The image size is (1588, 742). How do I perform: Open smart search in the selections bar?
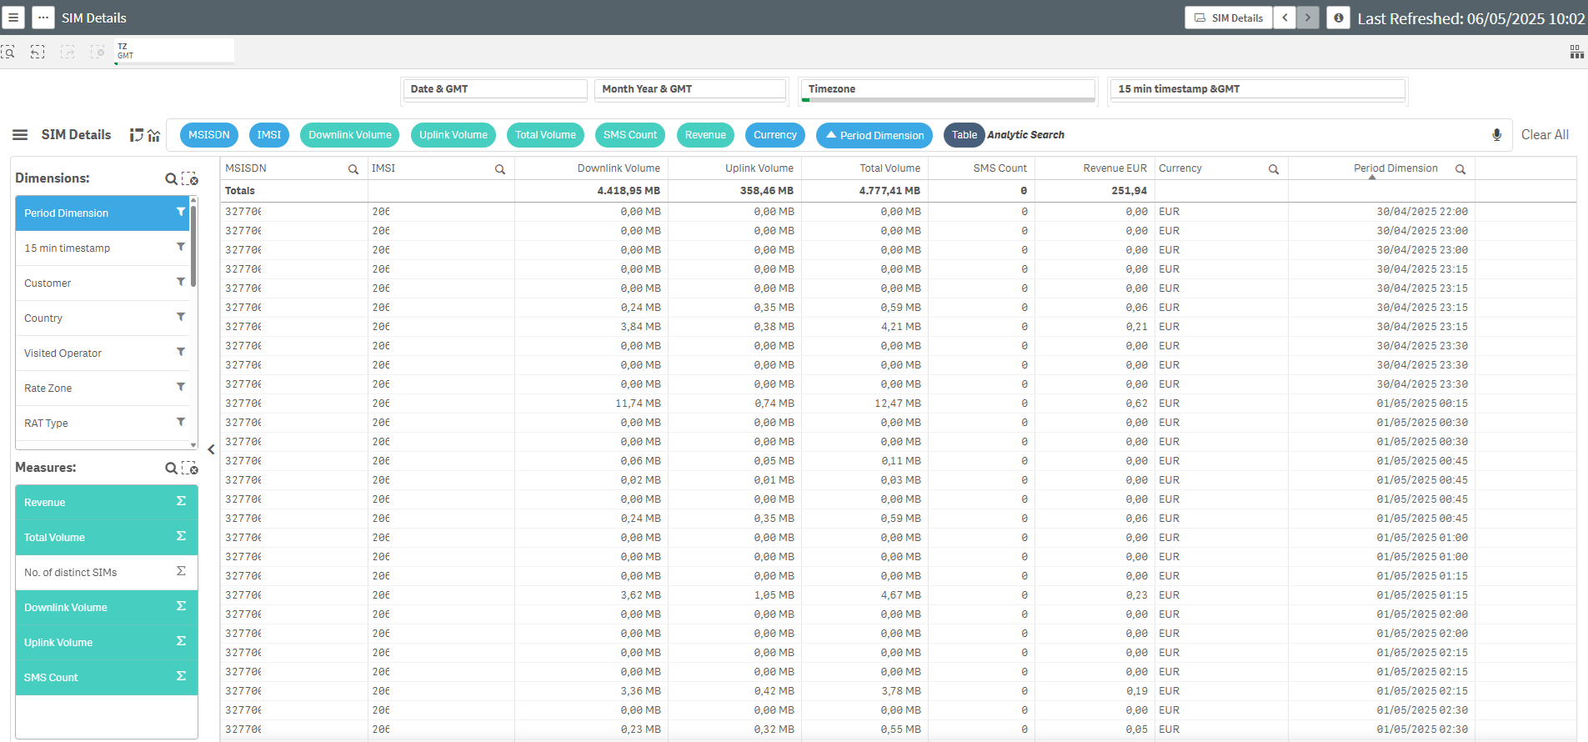click(8, 52)
